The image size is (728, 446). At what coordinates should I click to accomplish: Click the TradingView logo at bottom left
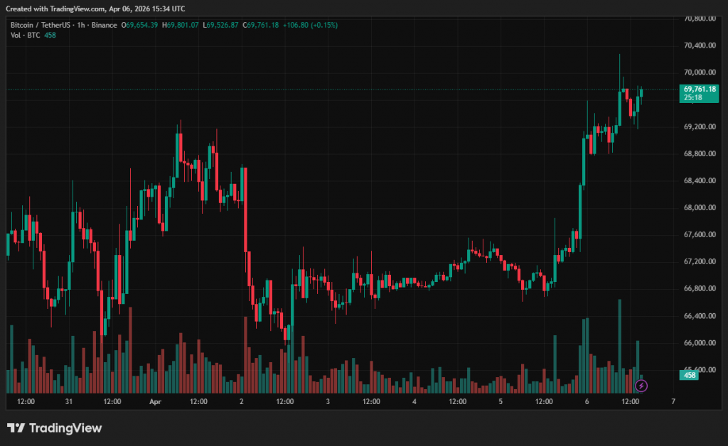tap(55, 428)
